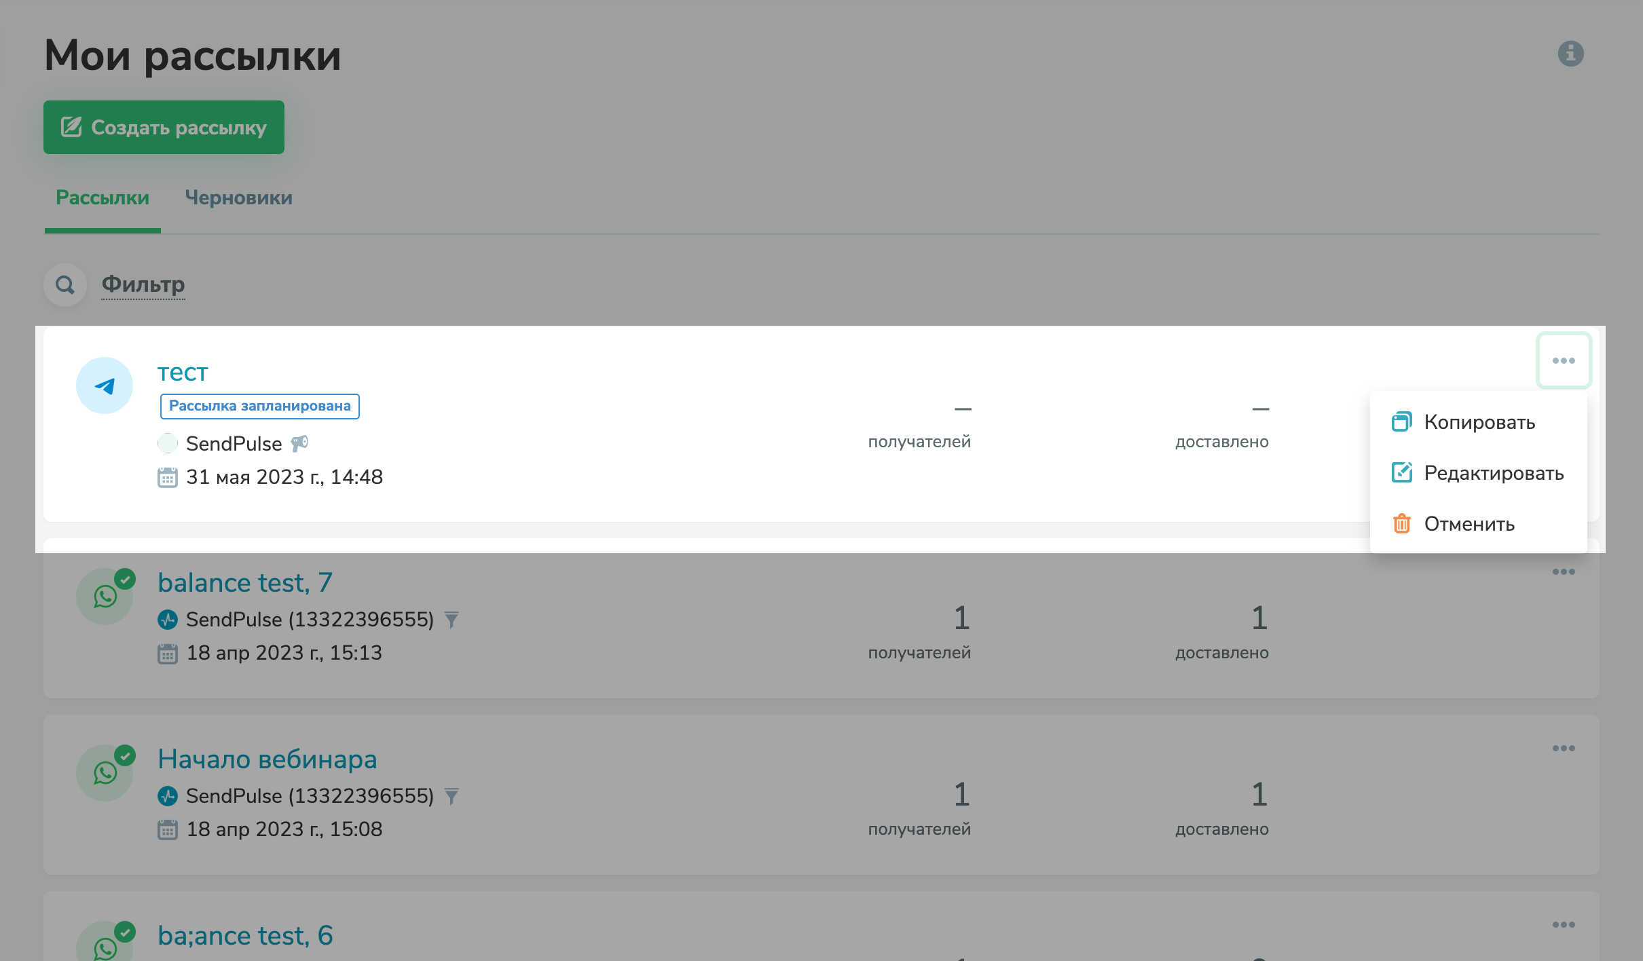The height and width of the screenshot is (961, 1643).
Task: Click the Telegram icon of тест campaign
Action: coord(105,385)
